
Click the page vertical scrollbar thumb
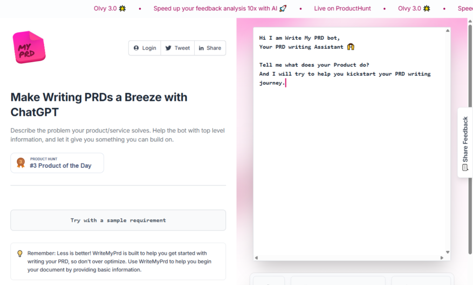tap(470, 139)
